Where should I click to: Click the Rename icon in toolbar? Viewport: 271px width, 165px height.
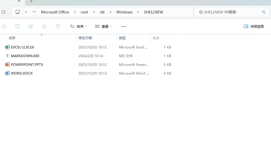coord(31,26)
